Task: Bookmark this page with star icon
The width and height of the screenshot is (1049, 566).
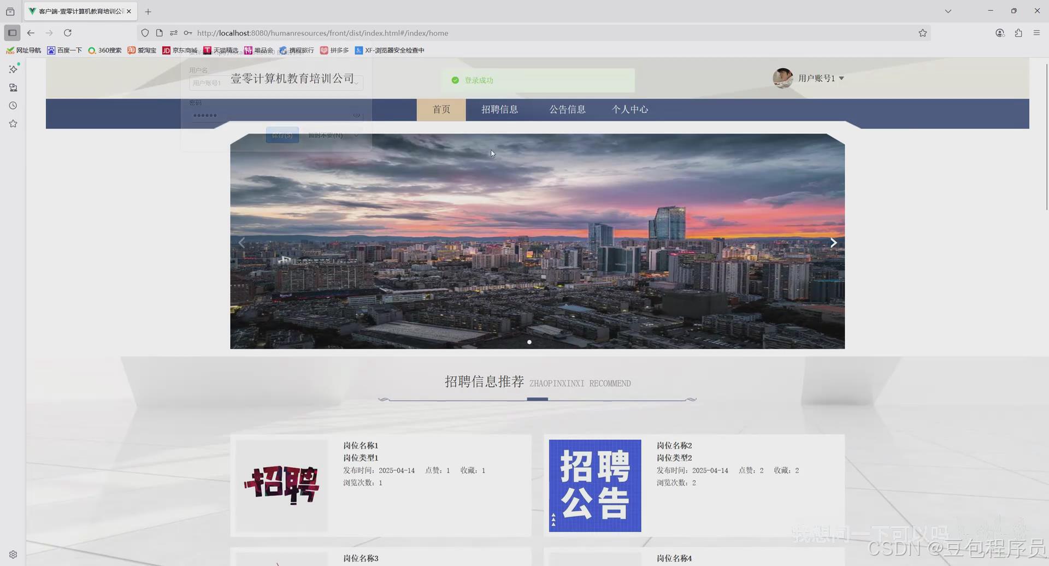Action: point(923,33)
